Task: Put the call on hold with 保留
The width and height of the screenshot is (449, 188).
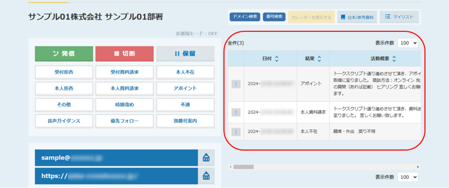Action: (x=185, y=54)
